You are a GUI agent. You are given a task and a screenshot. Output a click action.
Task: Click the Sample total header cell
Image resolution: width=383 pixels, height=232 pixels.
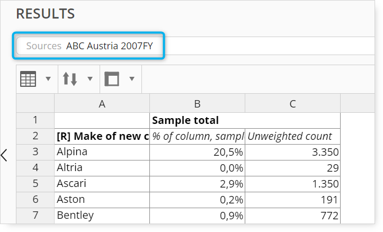(245, 120)
